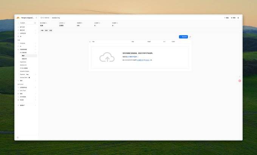Image resolution: width=257 pixels, height=155 pixels.
Task: Click the R2 bucket icon in the breadcrumb
Action: tap(41, 18)
